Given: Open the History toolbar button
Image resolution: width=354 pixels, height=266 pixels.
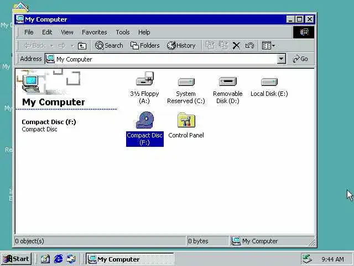Looking at the screenshot, I should [x=181, y=45].
